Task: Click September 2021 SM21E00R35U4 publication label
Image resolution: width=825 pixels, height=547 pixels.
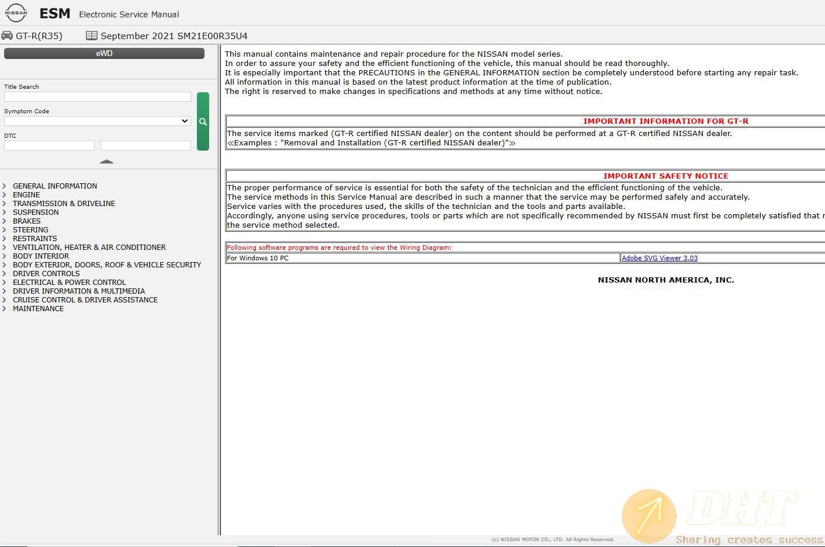Action: pyautogui.click(x=174, y=36)
